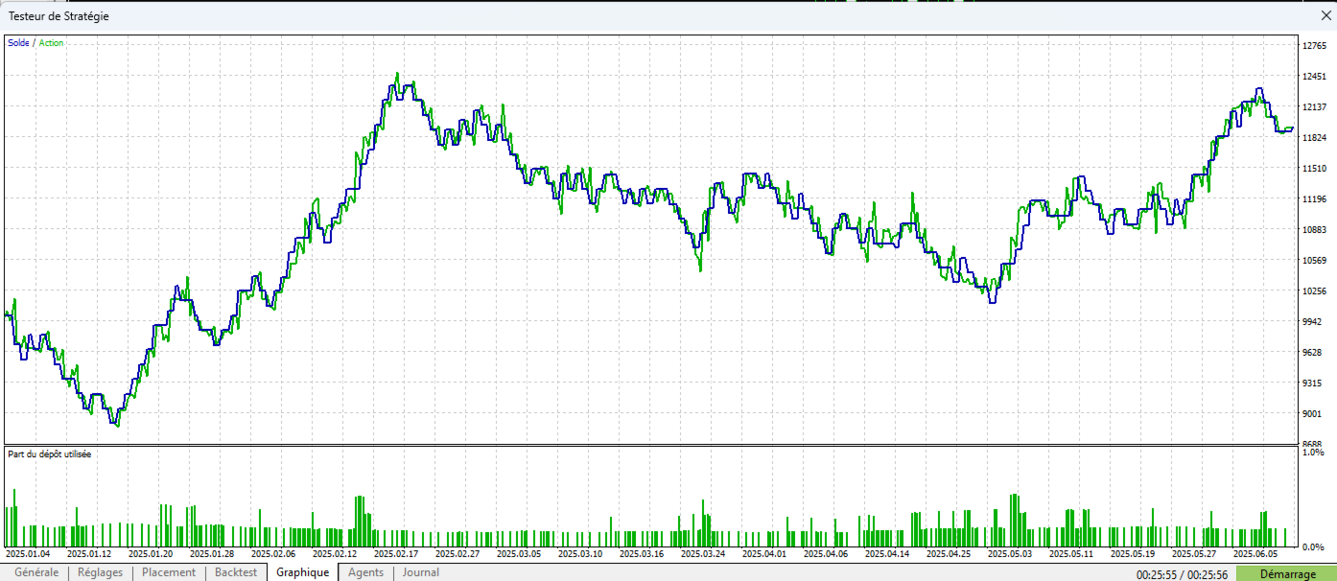
Task: Open the Générale tab
Action: point(36,572)
